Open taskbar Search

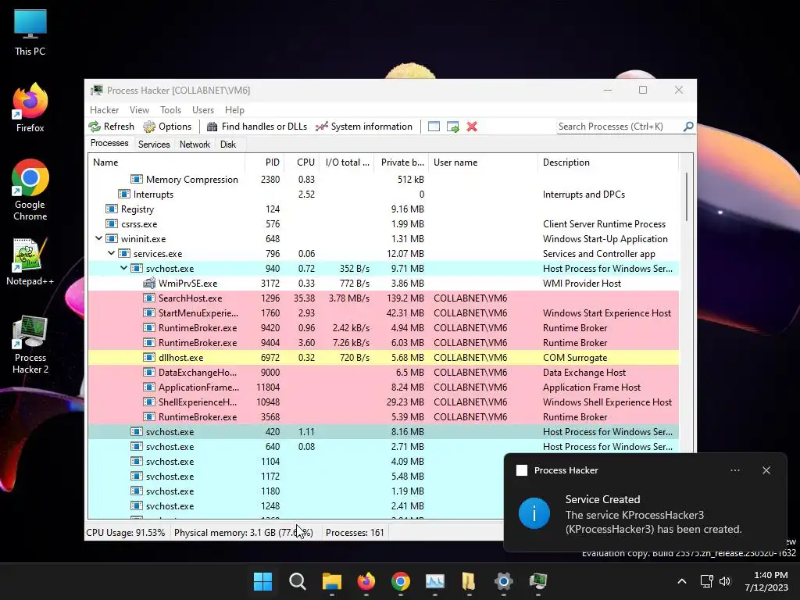point(298,581)
